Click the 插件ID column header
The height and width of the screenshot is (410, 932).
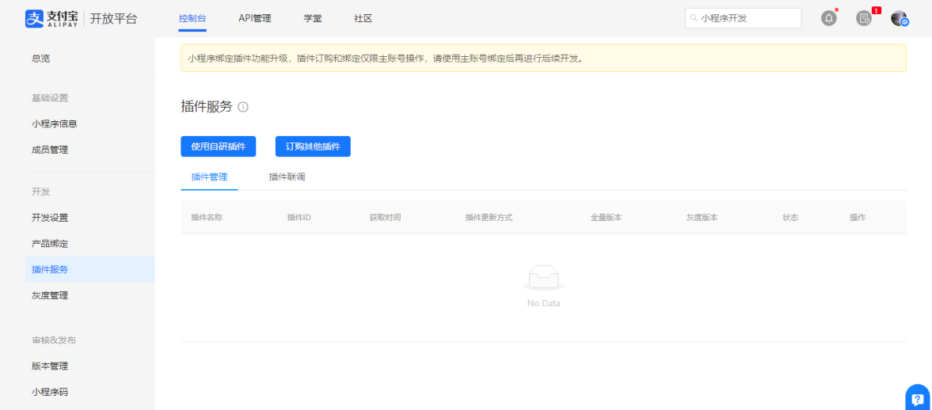(x=299, y=218)
